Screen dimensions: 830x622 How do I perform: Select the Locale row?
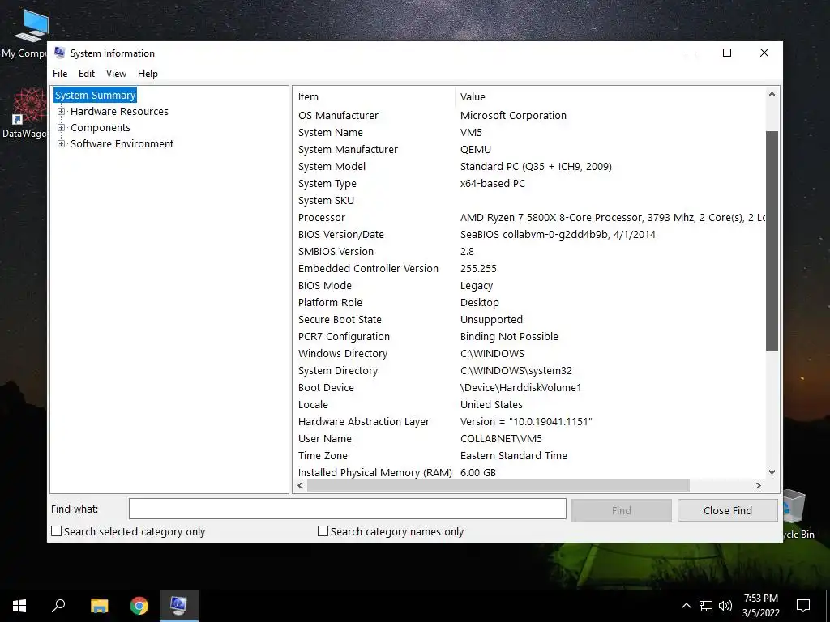click(530, 405)
